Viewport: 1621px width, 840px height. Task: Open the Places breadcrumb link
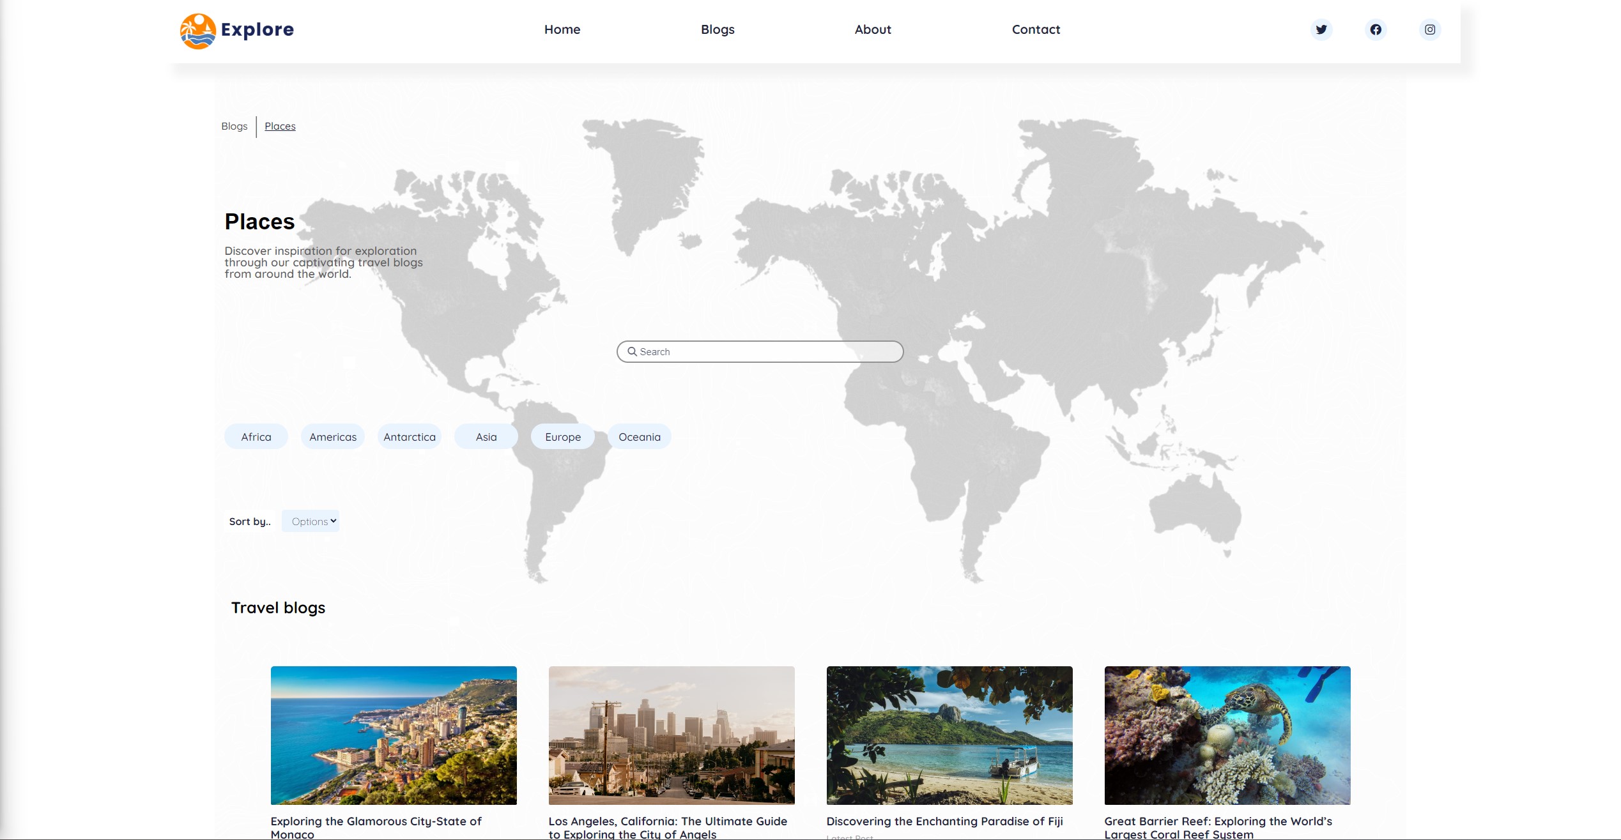(x=280, y=126)
